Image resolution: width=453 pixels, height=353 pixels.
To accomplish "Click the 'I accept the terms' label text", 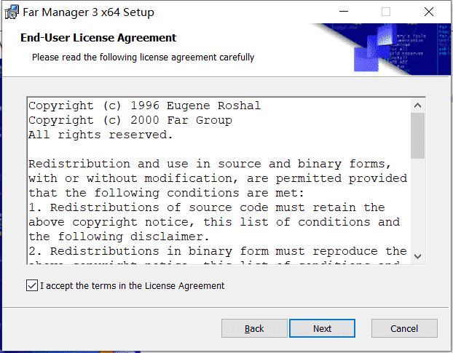I will [132, 286].
